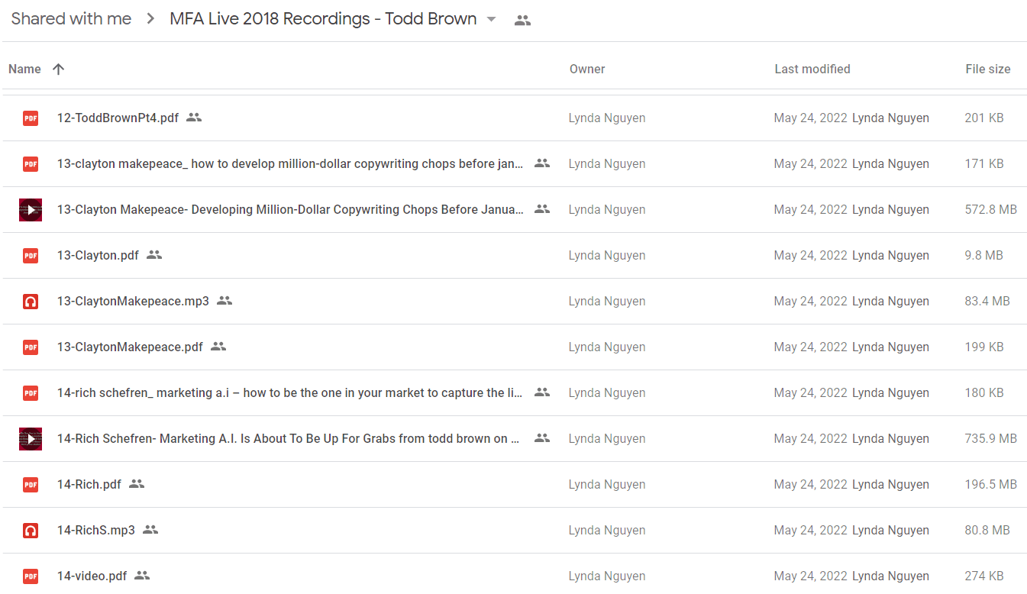Click the PDF icon for 12-ToddBrownPt4.pdf
Viewport: 1027px width, 594px height.
31,118
